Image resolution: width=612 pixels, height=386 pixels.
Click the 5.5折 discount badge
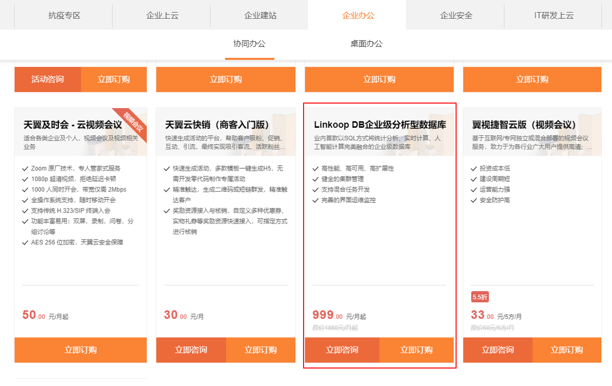479,297
